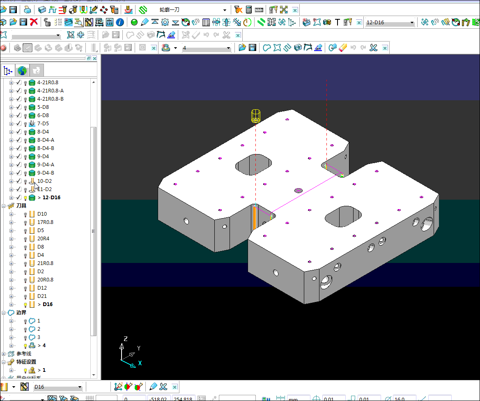Save project using the top floppy icon
Image resolution: width=480 pixels, height=401 pixels.
click(13, 10)
